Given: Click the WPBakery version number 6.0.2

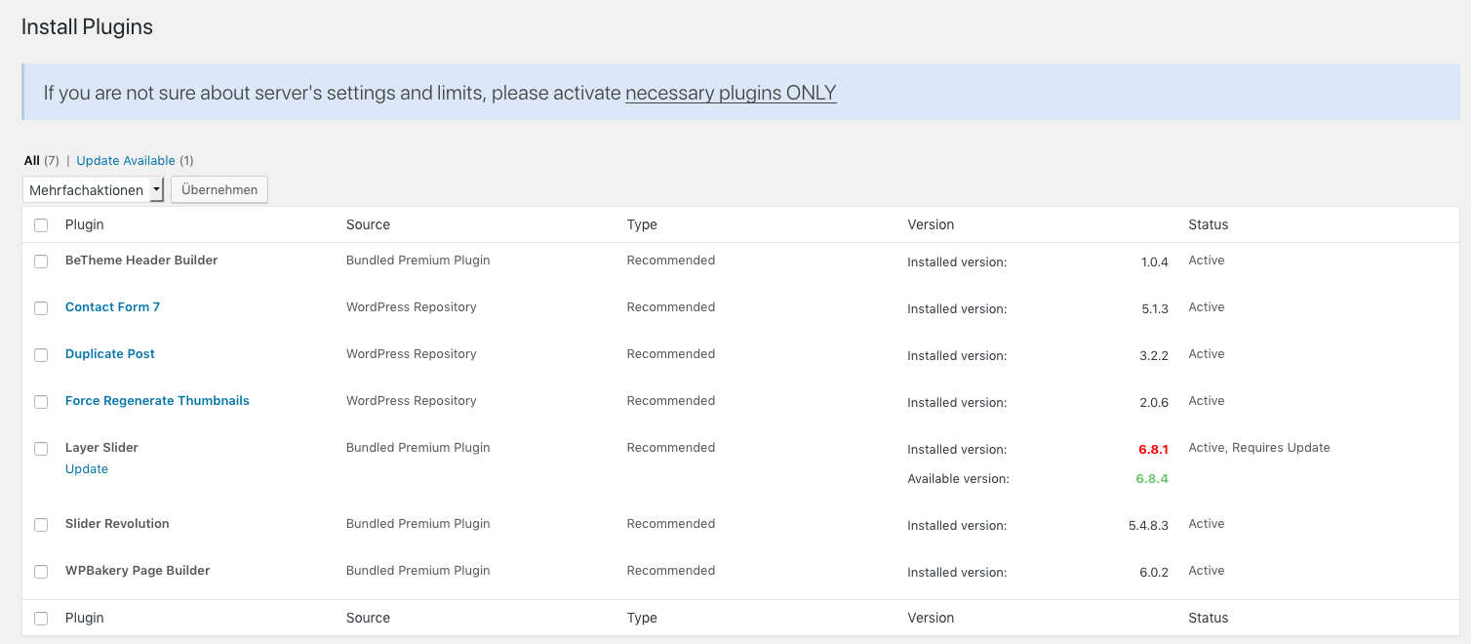Looking at the screenshot, I should pyautogui.click(x=1154, y=573).
